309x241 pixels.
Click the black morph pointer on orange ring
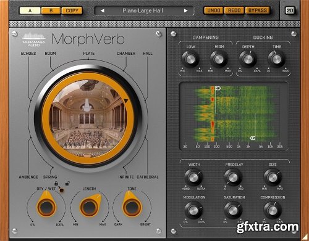(x=126, y=100)
